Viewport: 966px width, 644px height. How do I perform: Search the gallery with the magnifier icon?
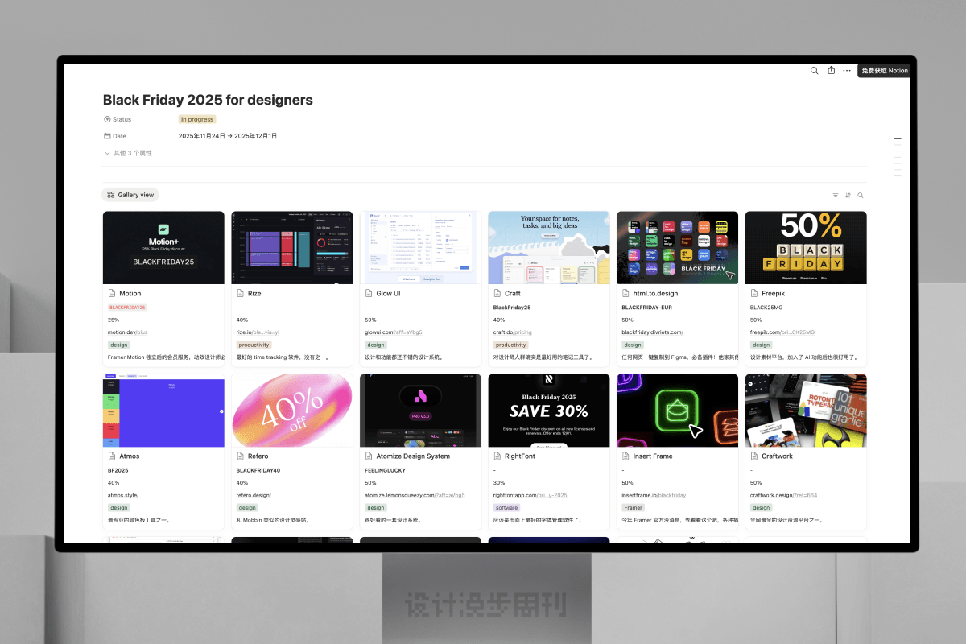coord(861,195)
